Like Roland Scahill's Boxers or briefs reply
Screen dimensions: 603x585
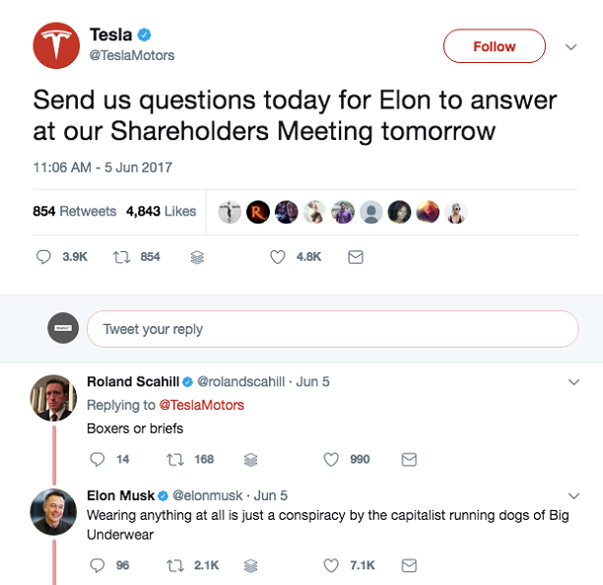pyautogui.click(x=331, y=459)
